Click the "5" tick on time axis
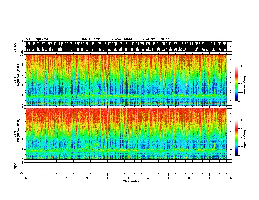Screen dimensions: 259x200 128,178
